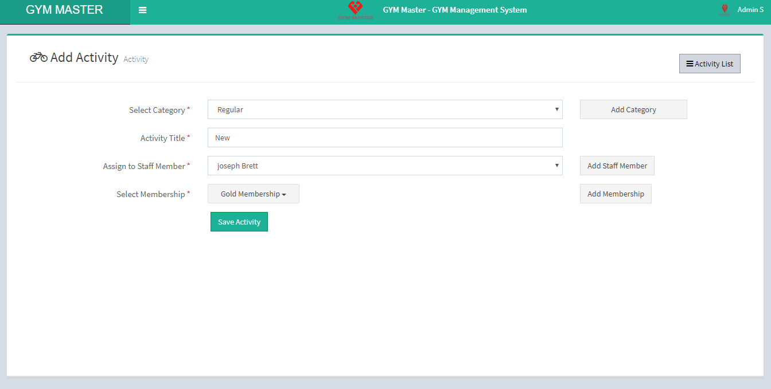771x389 pixels.
Task: Click the Select Category field label
Action: [157, 110]
